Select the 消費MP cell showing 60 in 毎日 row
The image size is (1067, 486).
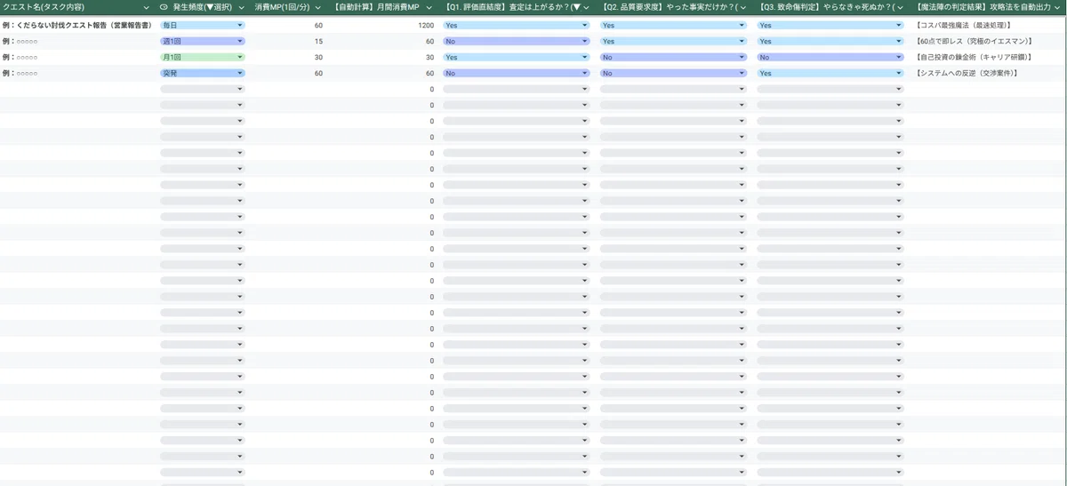click(286, 25)
